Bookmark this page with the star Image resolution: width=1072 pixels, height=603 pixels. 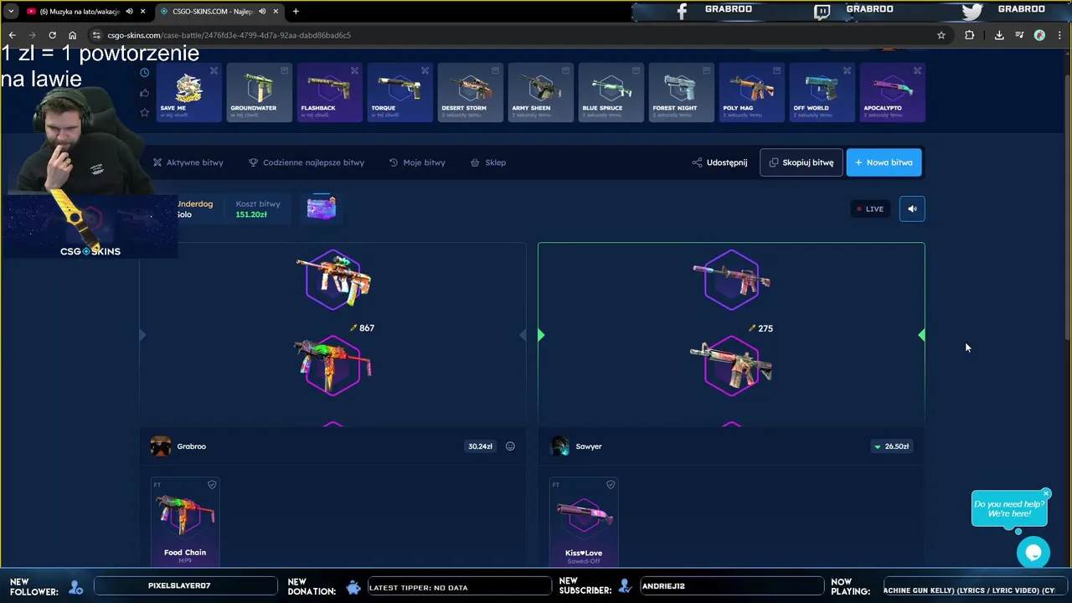(941, 35)
